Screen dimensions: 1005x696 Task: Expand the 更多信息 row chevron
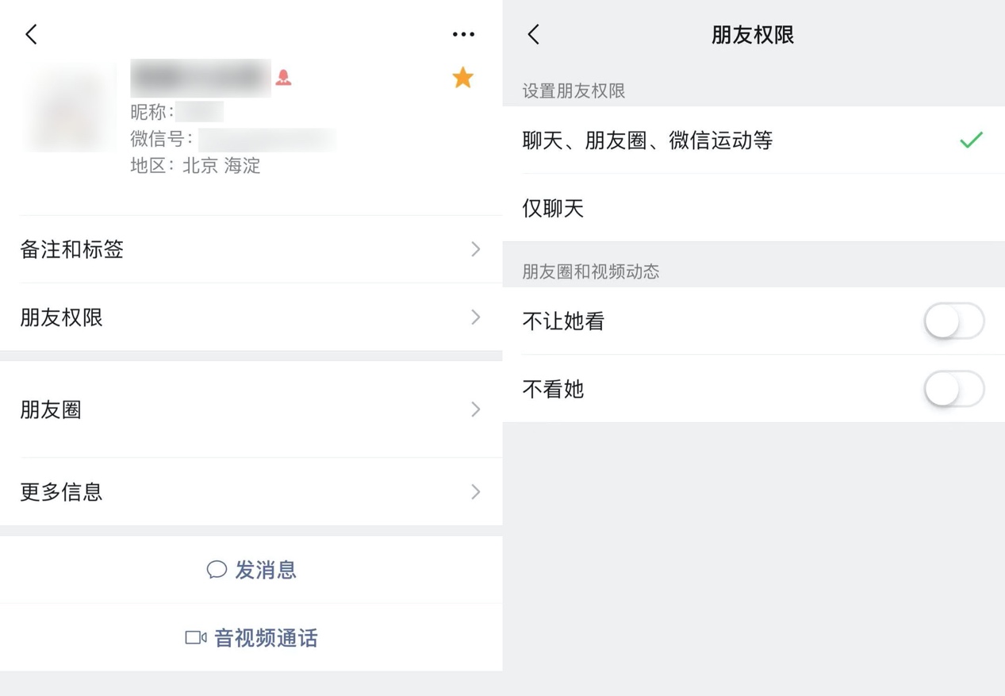[x=476, y=492]
